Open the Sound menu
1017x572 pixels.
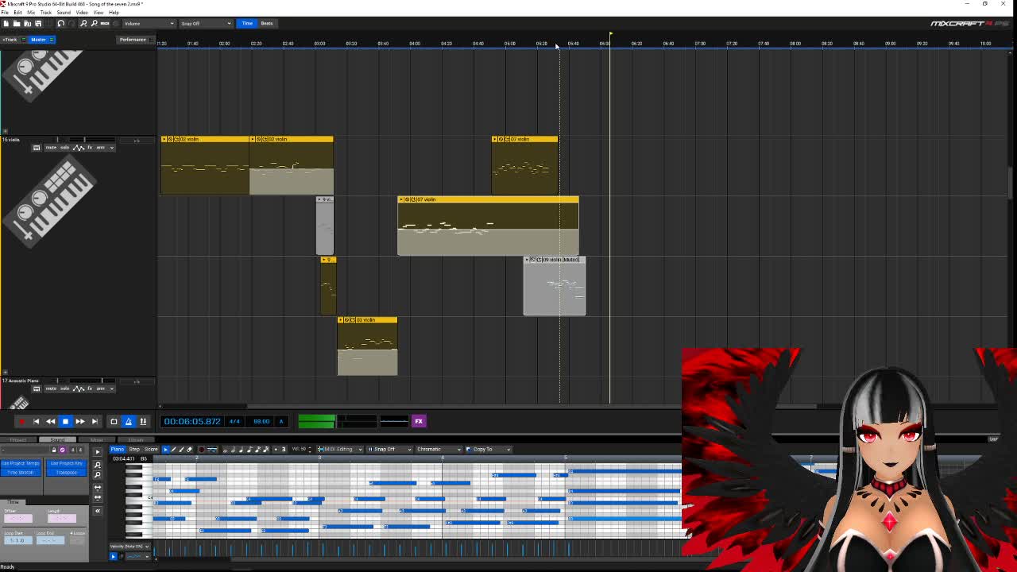[x=64, y=13]
